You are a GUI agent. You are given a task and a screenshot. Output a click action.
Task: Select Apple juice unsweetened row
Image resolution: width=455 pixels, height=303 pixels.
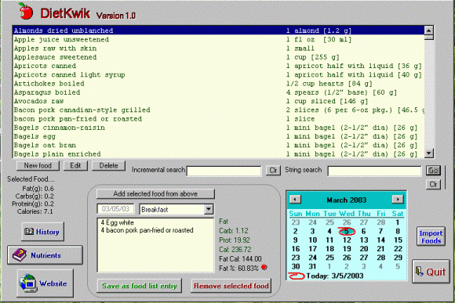tap(218, 39)
